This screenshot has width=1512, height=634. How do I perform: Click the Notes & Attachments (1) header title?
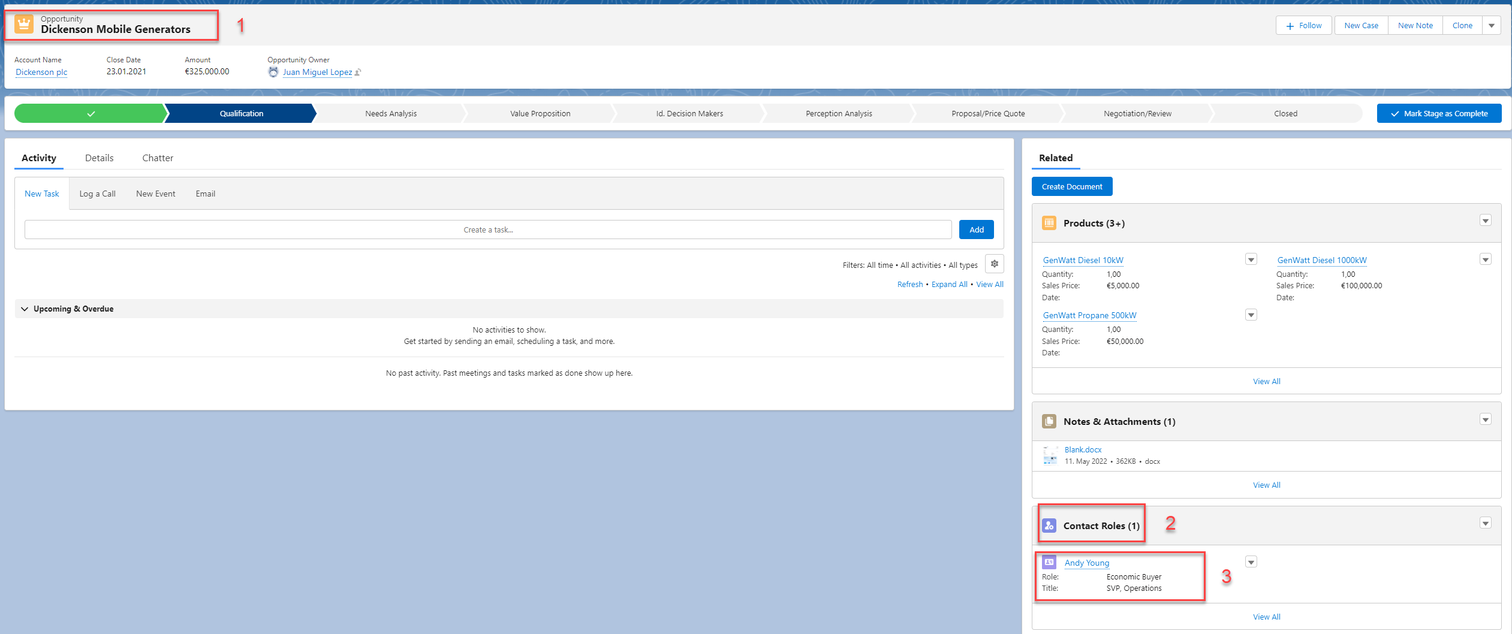[1119, 421]
